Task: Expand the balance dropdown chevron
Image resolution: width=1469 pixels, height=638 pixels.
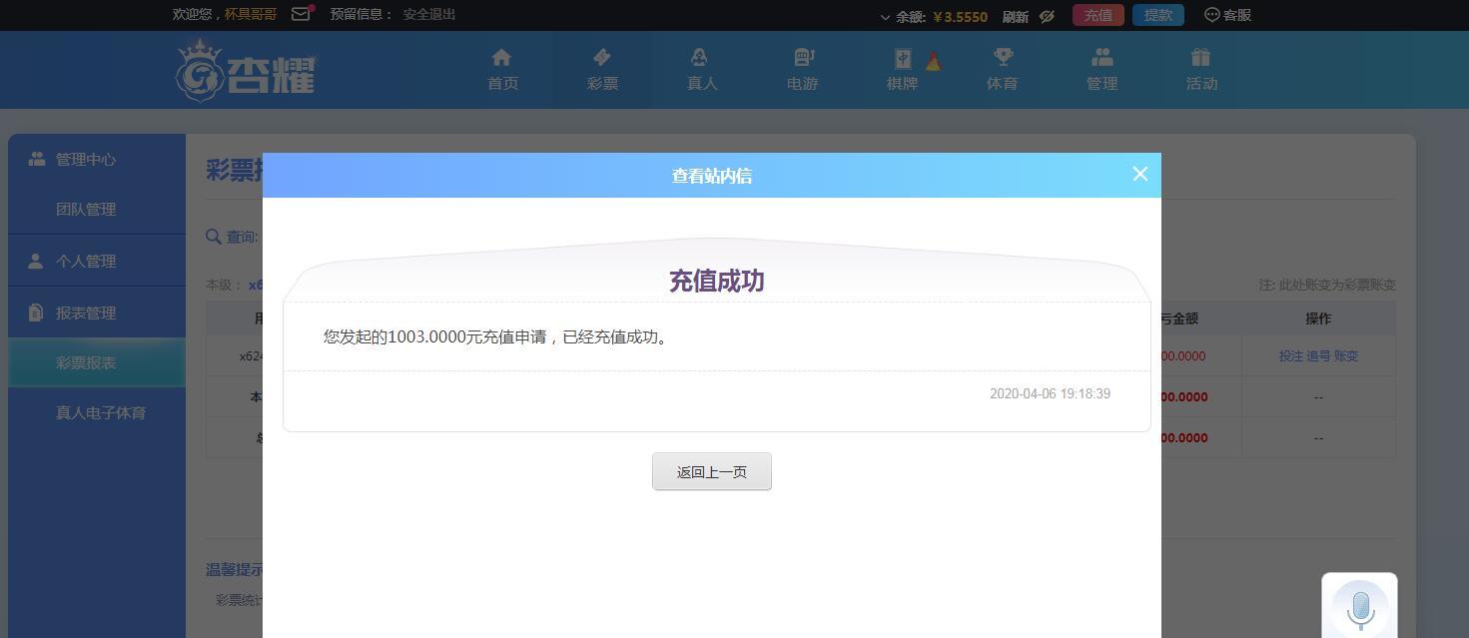Action: [x=885, y=17]
